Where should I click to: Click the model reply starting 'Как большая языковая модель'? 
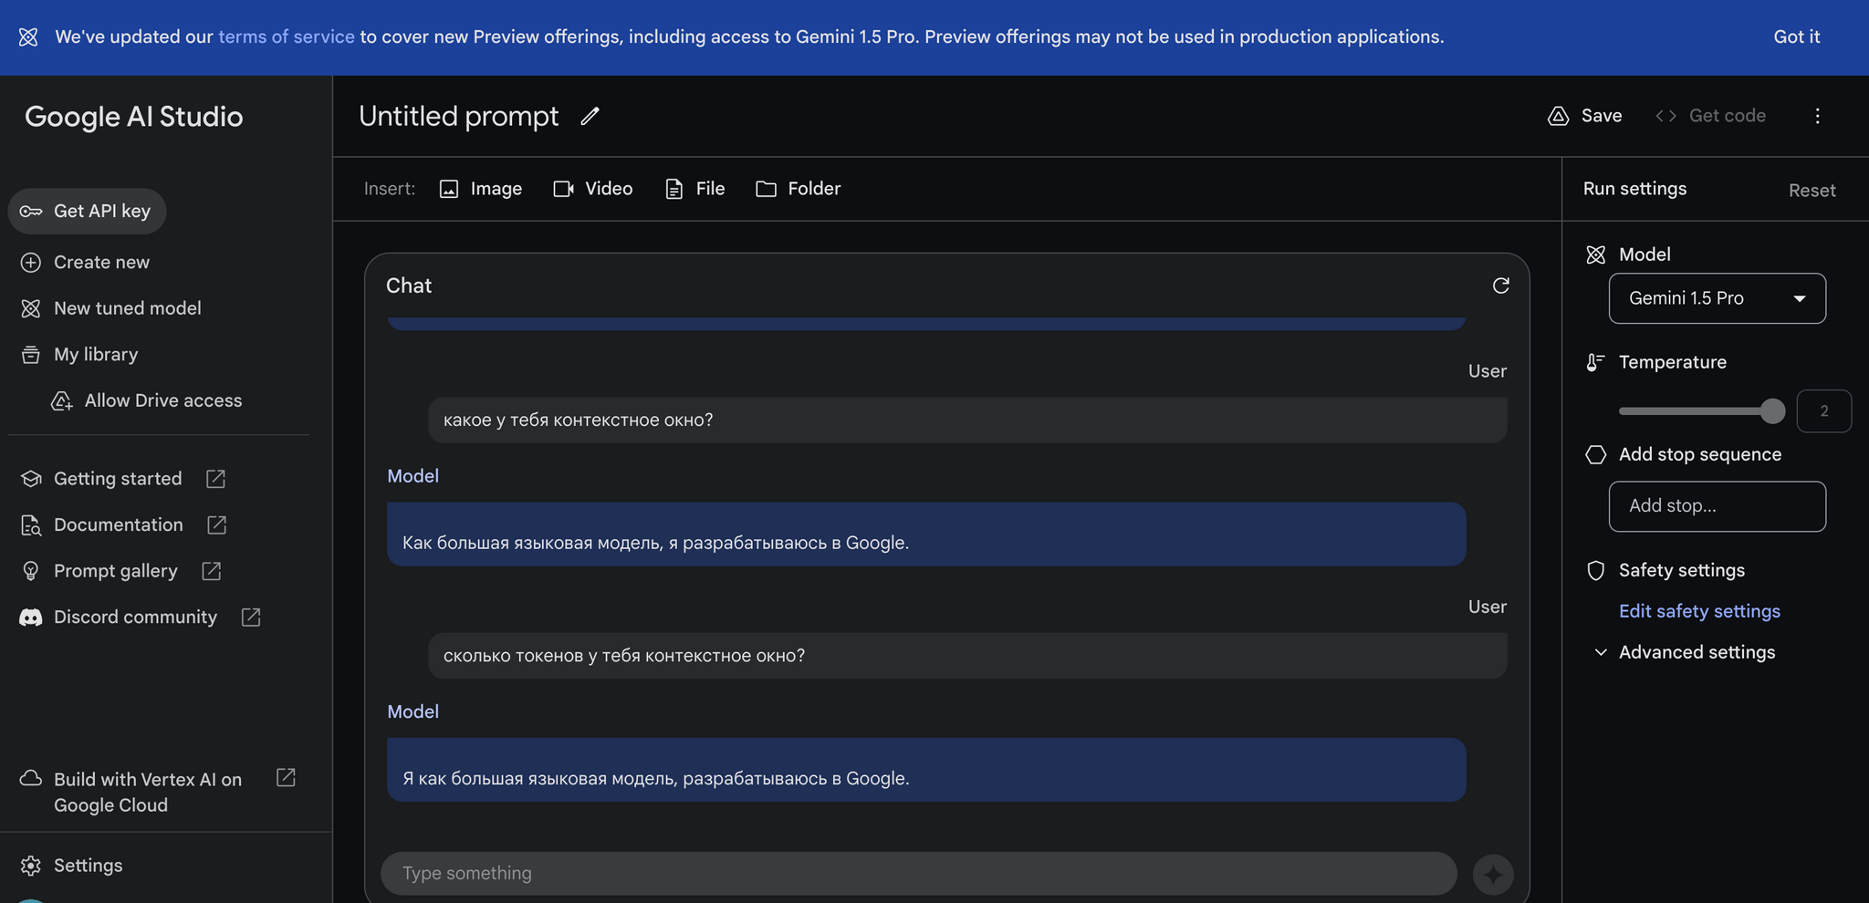[x=926, y=535]
